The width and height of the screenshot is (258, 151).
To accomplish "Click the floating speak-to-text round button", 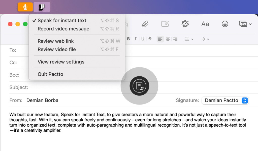I will click(139, 86).
